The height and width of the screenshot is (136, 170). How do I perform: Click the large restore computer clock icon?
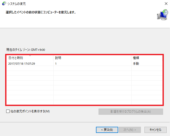163,15
